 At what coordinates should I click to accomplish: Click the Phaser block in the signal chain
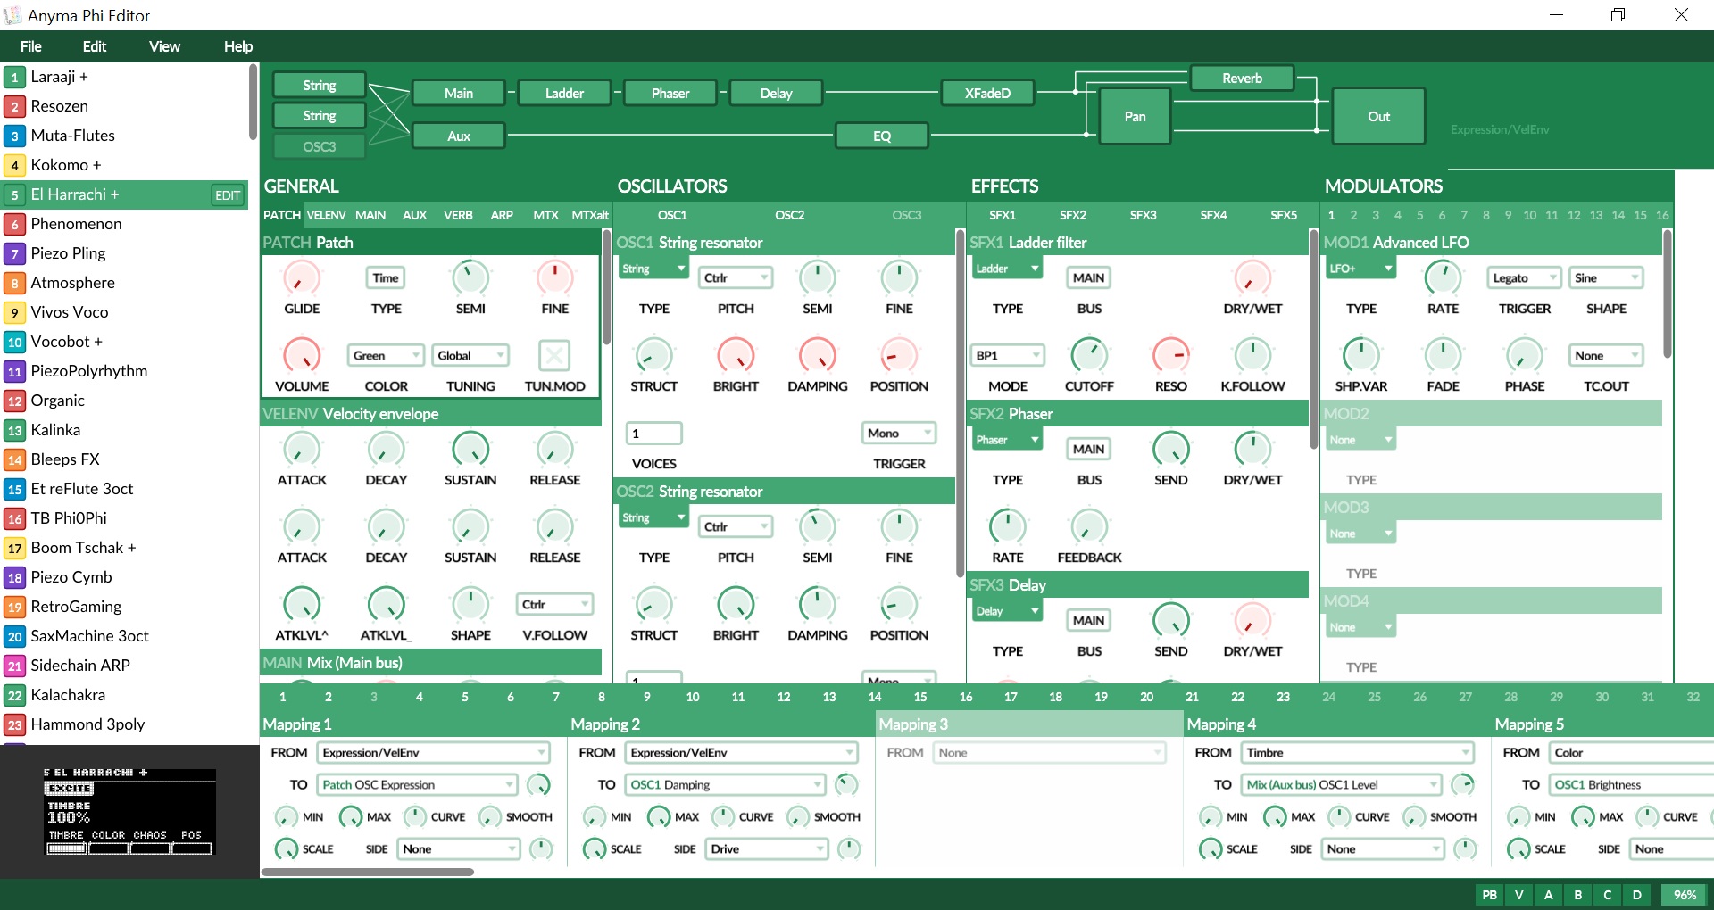(670, 93)
